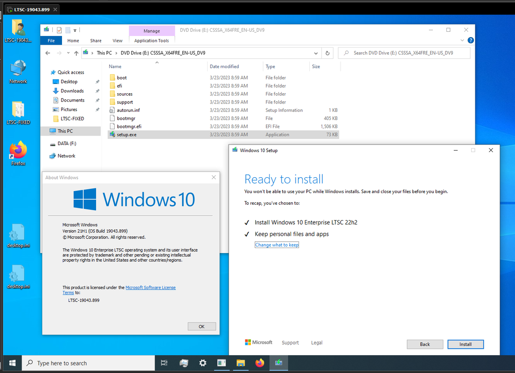Open Documents in Quick access list
Viewport: 515px width, 373px height.
pos(72,100)
